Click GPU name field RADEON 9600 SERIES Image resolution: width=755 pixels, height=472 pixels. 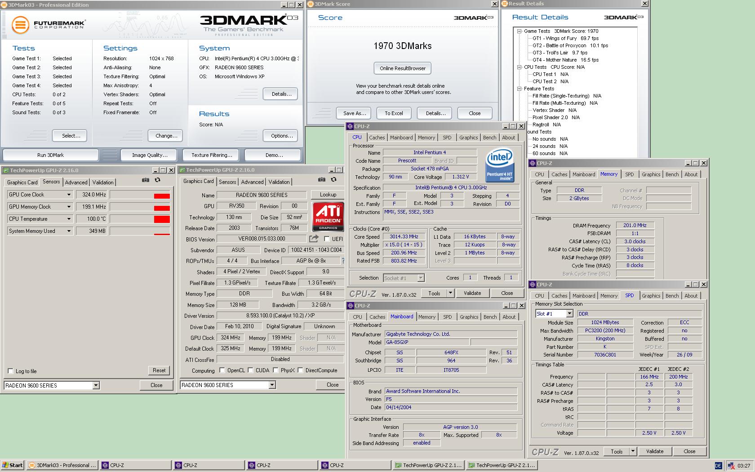pyautogui.click(x=262, y=195)
